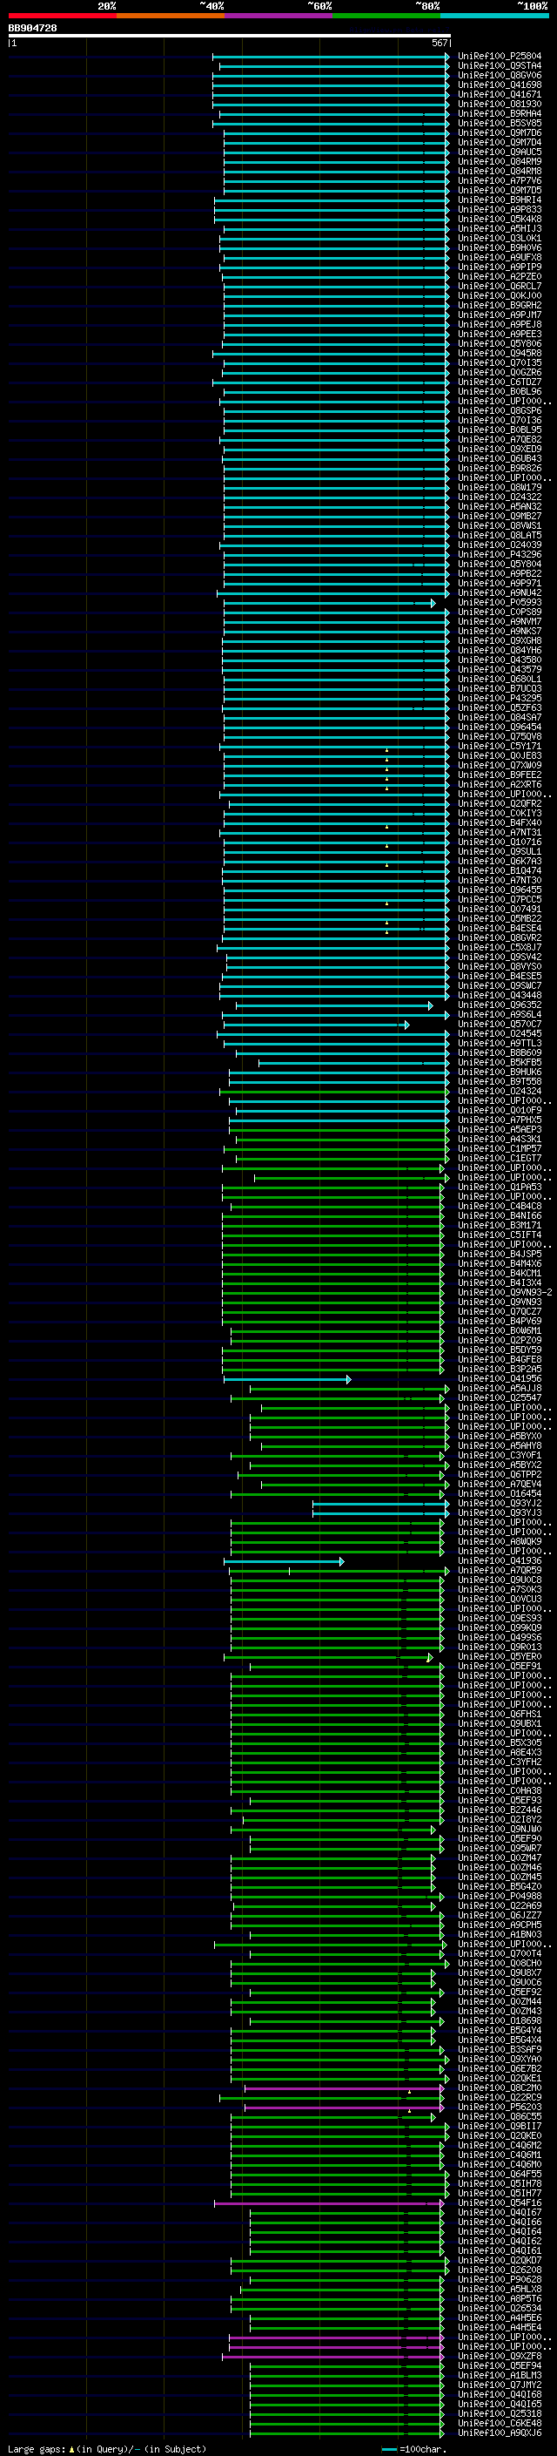This screenshot has height=2456, width=557.
Task: Click the Large gaps legend text
Action: point(107,2449)
